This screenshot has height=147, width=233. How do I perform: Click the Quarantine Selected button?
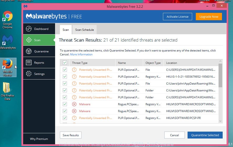[205, 135]
